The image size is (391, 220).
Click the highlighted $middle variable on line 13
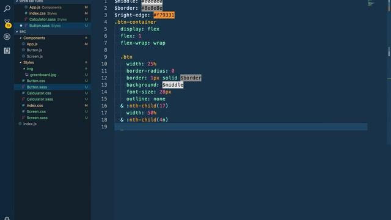pyautogui.click(x=173, y=85)
